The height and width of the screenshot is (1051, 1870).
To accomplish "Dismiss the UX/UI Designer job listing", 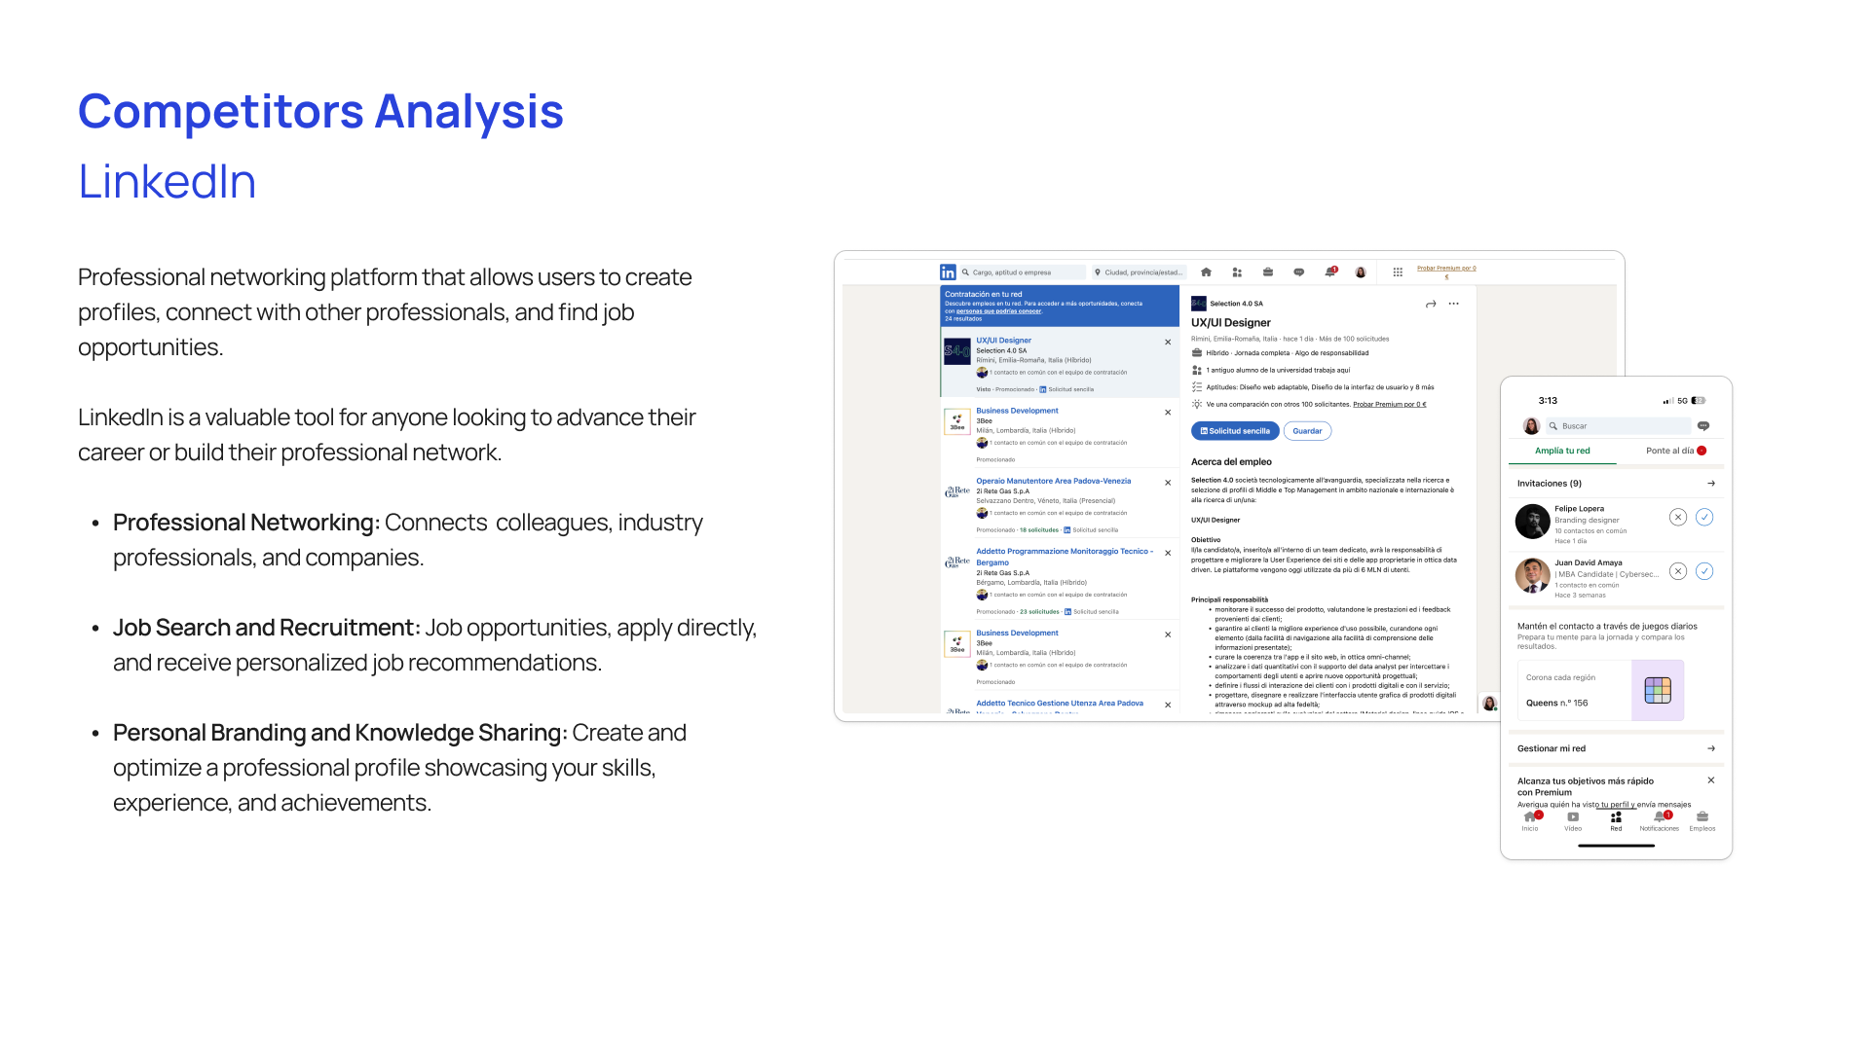I will pyautogui.click(x=1168, y=343).
